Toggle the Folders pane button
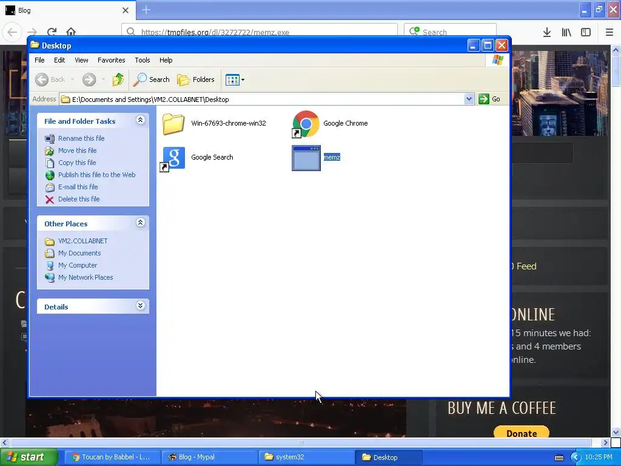The width and height of the screenshot is (621, 466). tap(196, 79)
